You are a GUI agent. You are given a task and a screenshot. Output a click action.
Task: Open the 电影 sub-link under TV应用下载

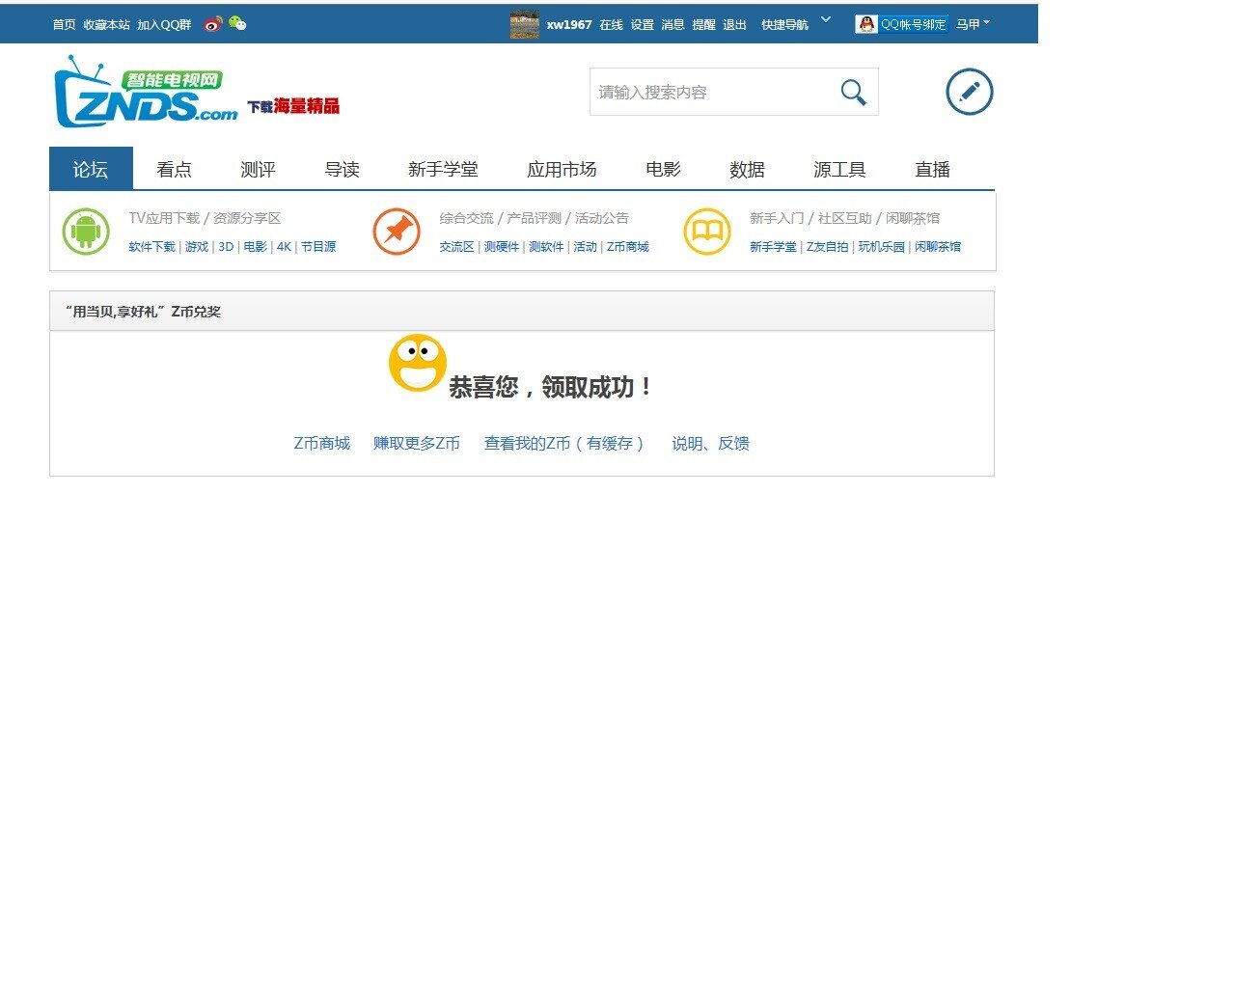(256, 247)
